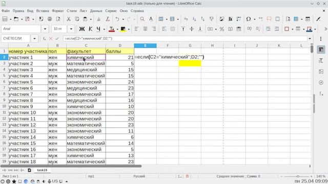Show more toolbar buttons chevron
This screenshot has height=184, width=328.
coord(325,29)
